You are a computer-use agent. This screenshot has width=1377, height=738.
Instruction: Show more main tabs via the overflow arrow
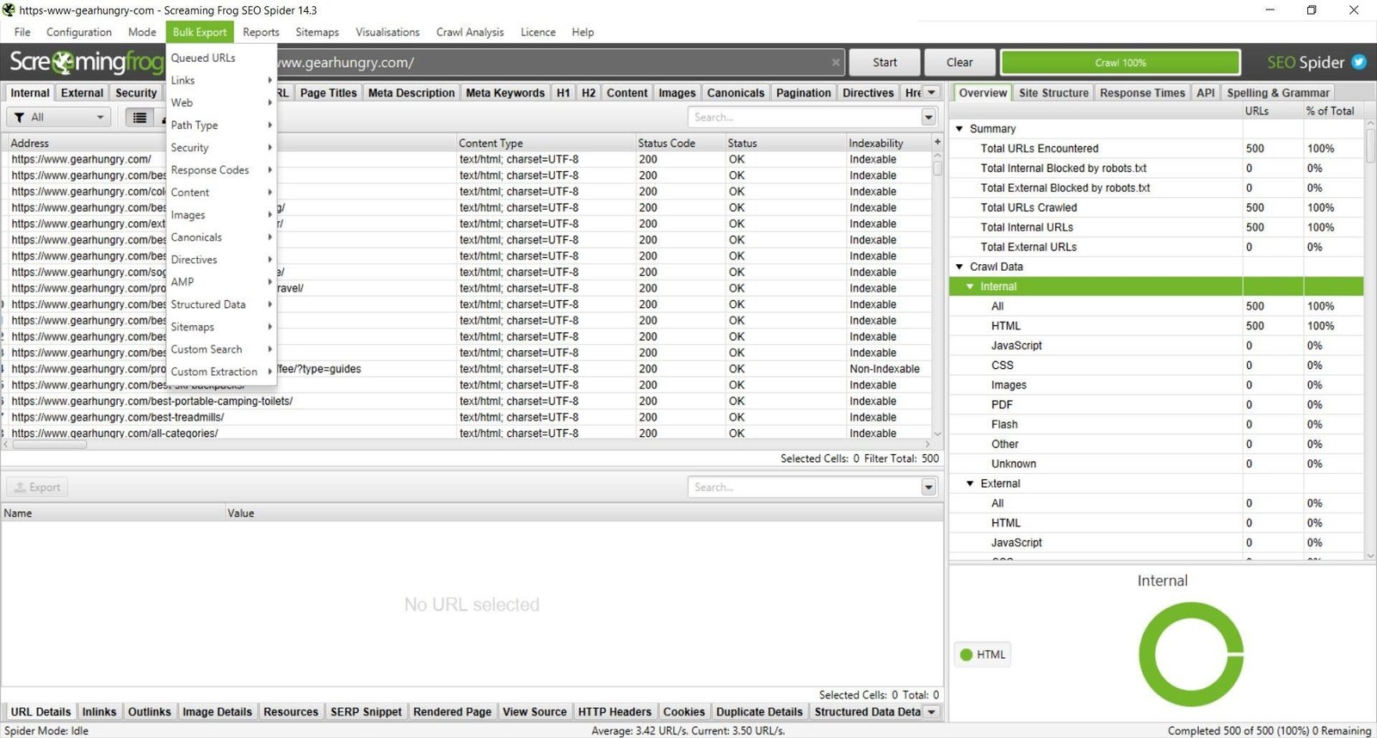point(931,92)
